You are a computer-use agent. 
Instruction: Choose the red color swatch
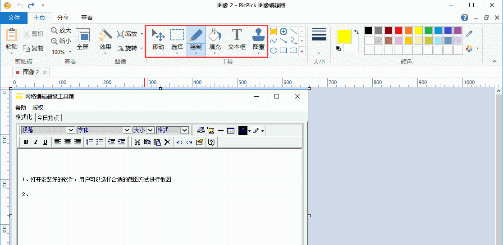tap(398, 31)
